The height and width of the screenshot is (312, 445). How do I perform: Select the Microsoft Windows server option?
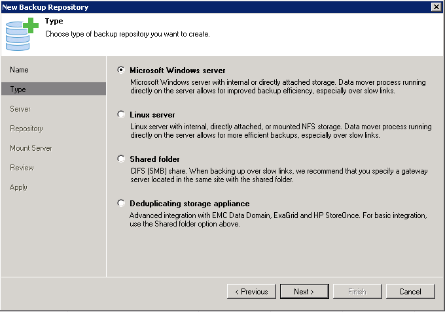point(121,70)
